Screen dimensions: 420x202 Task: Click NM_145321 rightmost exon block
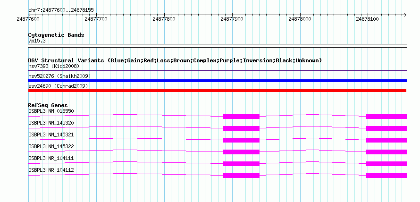click(x=386, y=140)
